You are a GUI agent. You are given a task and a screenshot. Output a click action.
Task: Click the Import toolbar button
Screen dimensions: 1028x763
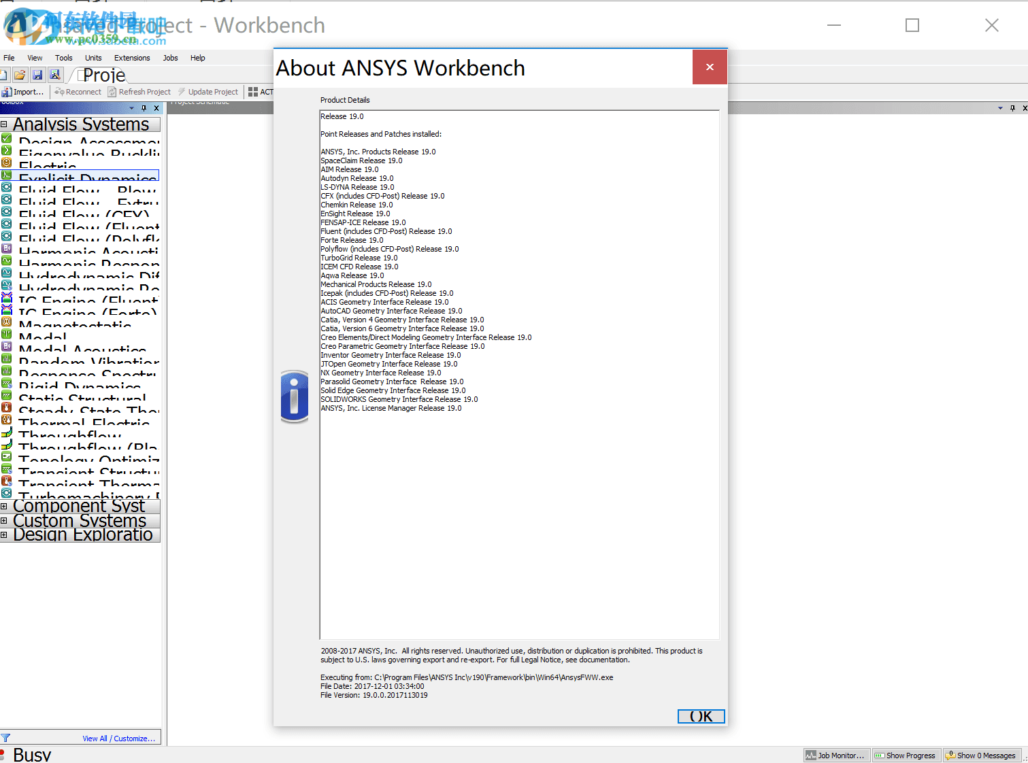click(23, 92)
